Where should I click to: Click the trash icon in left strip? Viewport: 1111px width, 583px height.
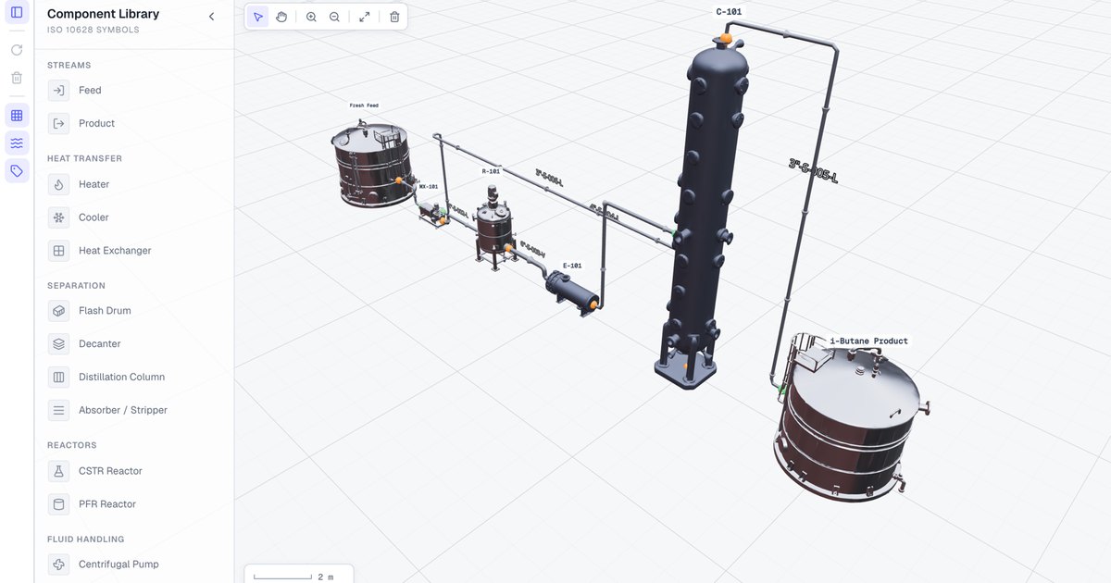point(17,78)
